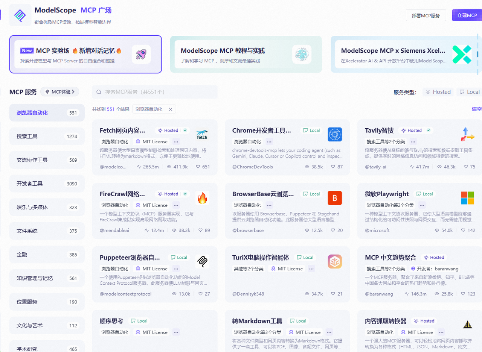482x352 pixels.
Task: Click the heart icon on BrowserBase card
Action: (x=333, y=230)
